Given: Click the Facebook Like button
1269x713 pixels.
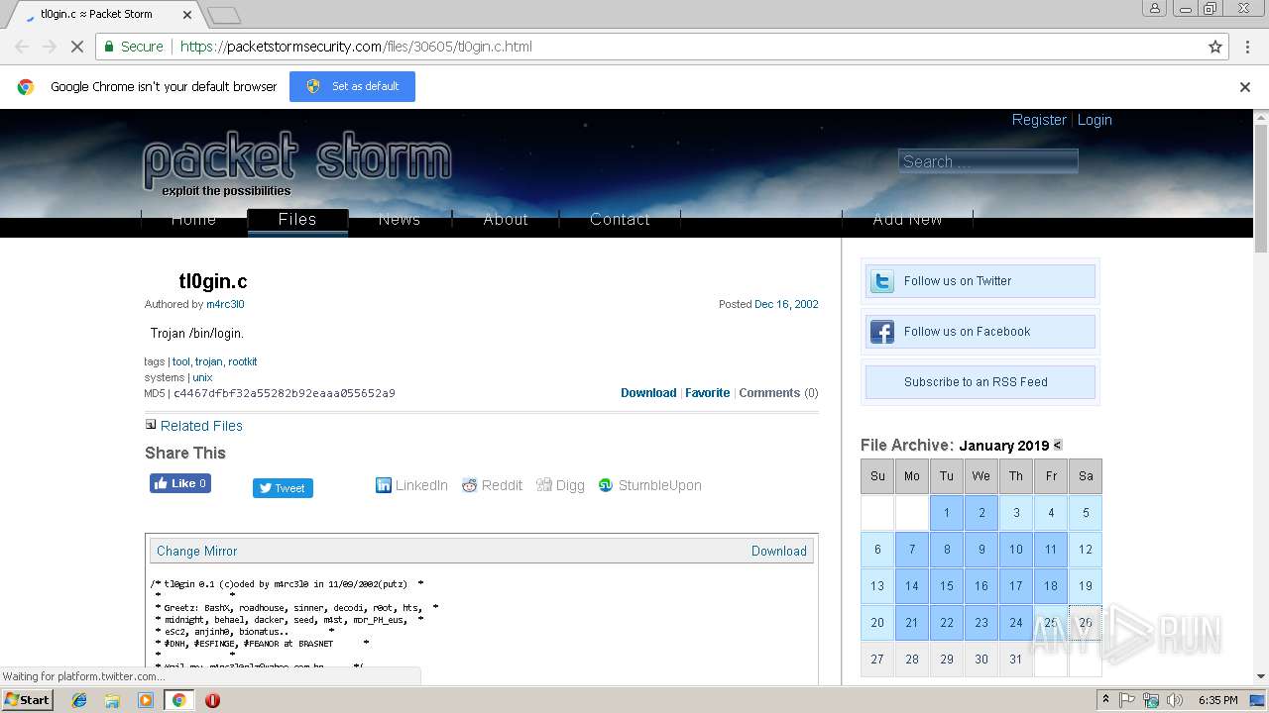Looking at the screenshot, I should 180,483.
